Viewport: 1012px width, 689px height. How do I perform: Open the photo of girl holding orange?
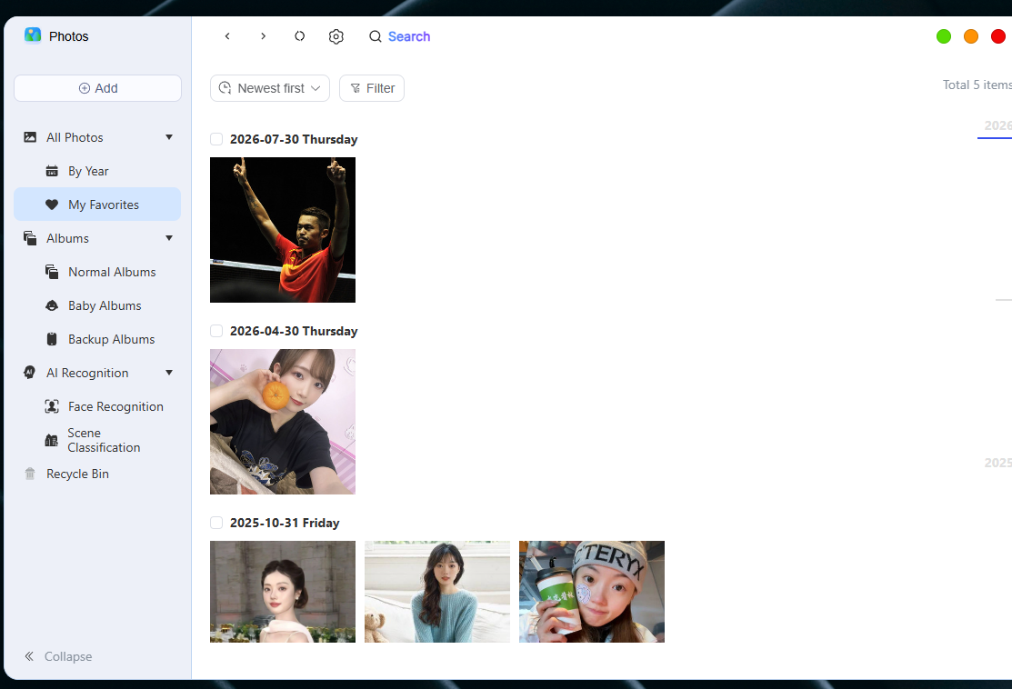click(x=283, y=422)
